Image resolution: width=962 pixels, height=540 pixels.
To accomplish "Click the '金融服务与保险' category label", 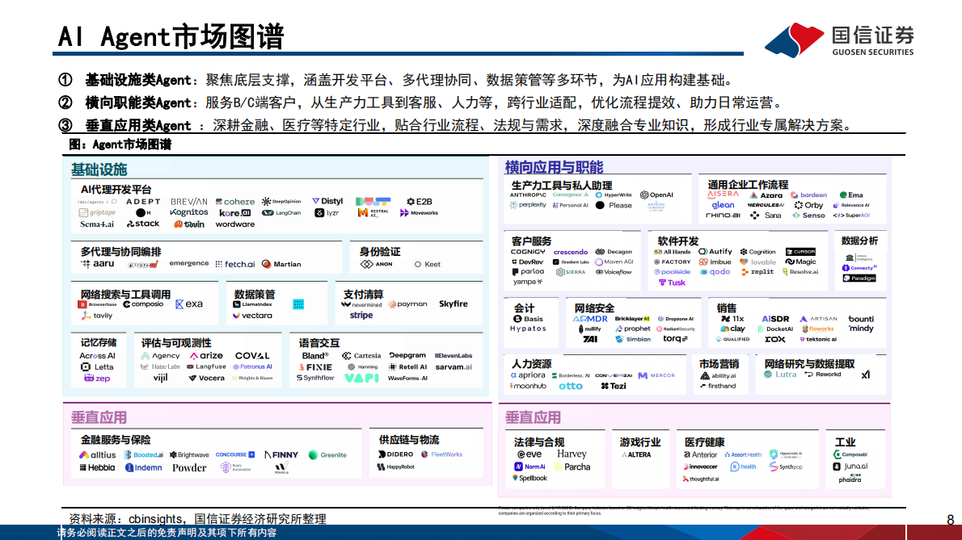I will click(116, 440).
